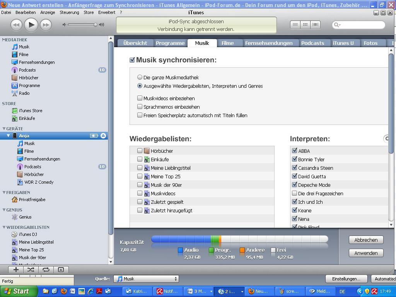Check the Musik der 90er playlist
Viewport: 396px width, 297px height.
[140, 185]
